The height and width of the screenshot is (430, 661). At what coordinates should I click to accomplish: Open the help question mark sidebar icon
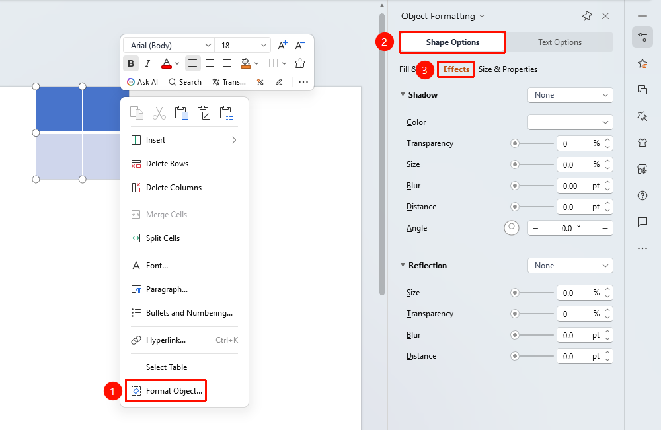(x=642, y=196)
